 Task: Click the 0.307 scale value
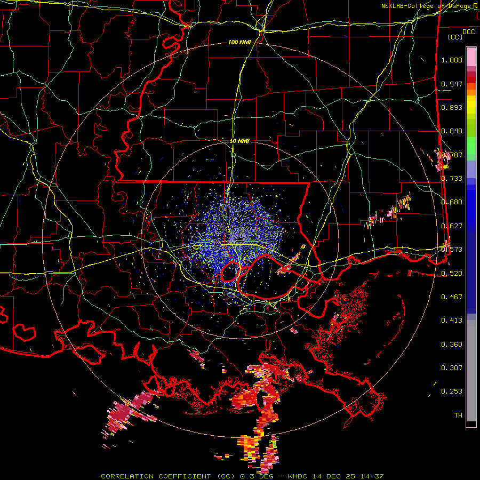point(452,368)
